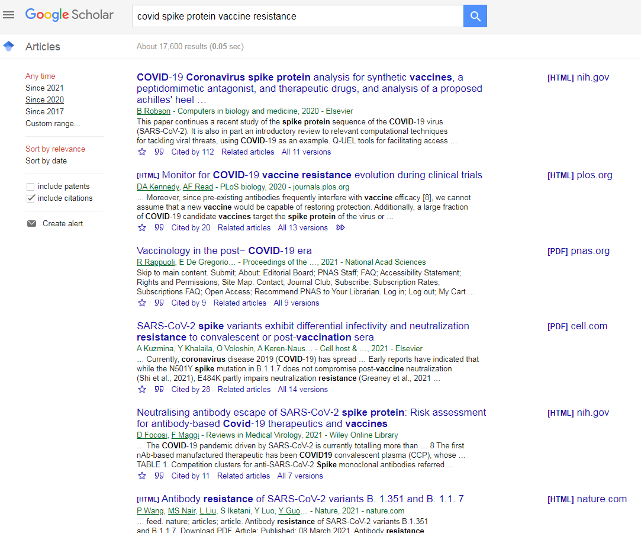Screen dimensions: 641x533
Task: Open Cited by 28 link
Action: tap(191, 390)
